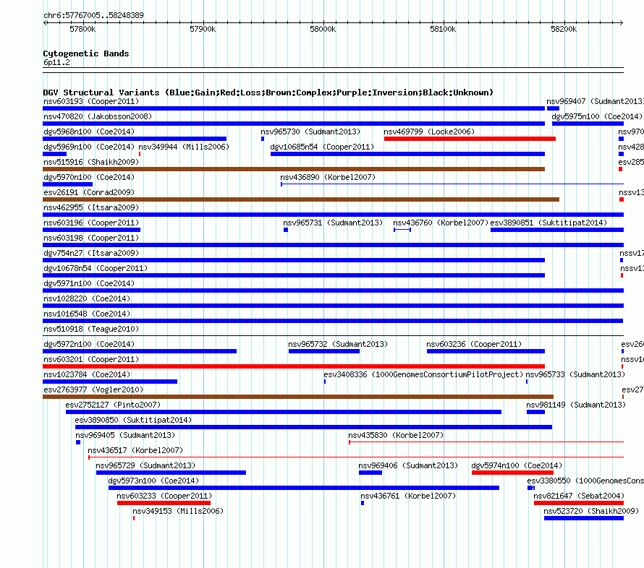Select dgv5974n100 (Coe2014) loss variant
This screenshot has height=568, width=644.
pyautogui.click(x=512, y=473)
